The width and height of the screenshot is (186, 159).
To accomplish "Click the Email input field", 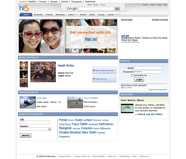I will [148, 68].
